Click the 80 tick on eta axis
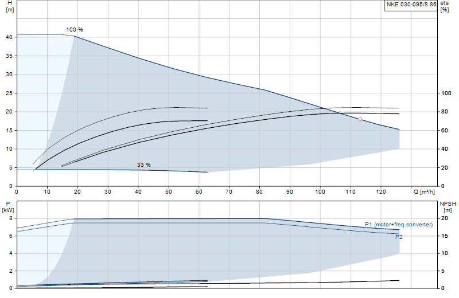Image resolution: width=459 pixels, height=298 pixels. tap(445, 112)
